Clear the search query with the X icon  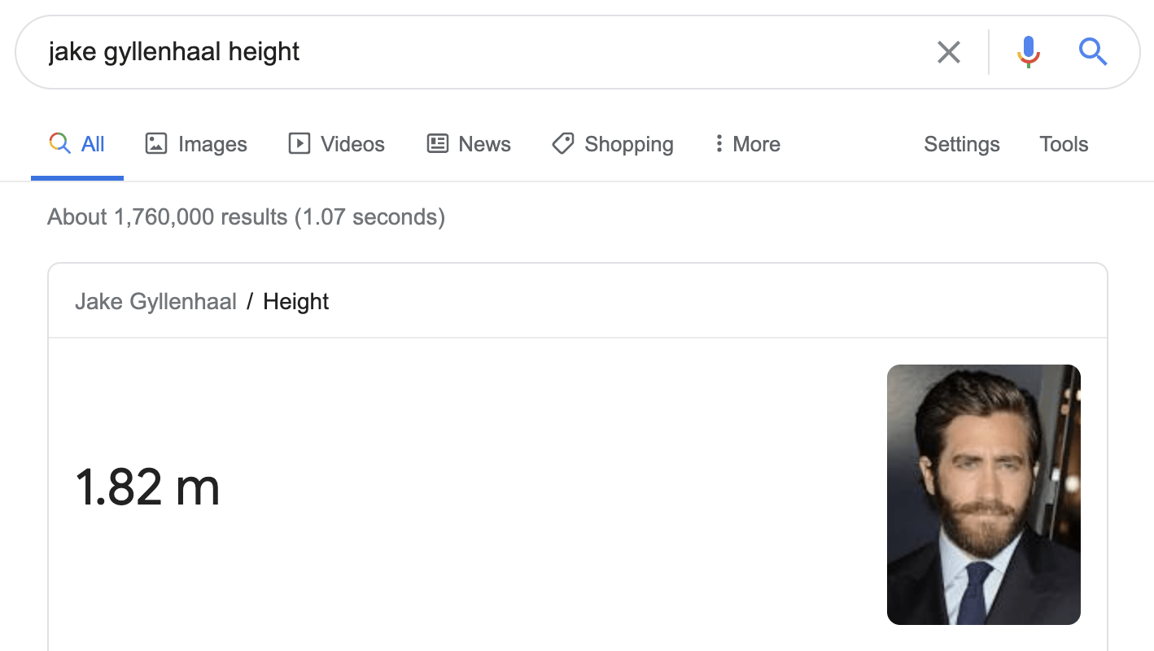[948, 51]
